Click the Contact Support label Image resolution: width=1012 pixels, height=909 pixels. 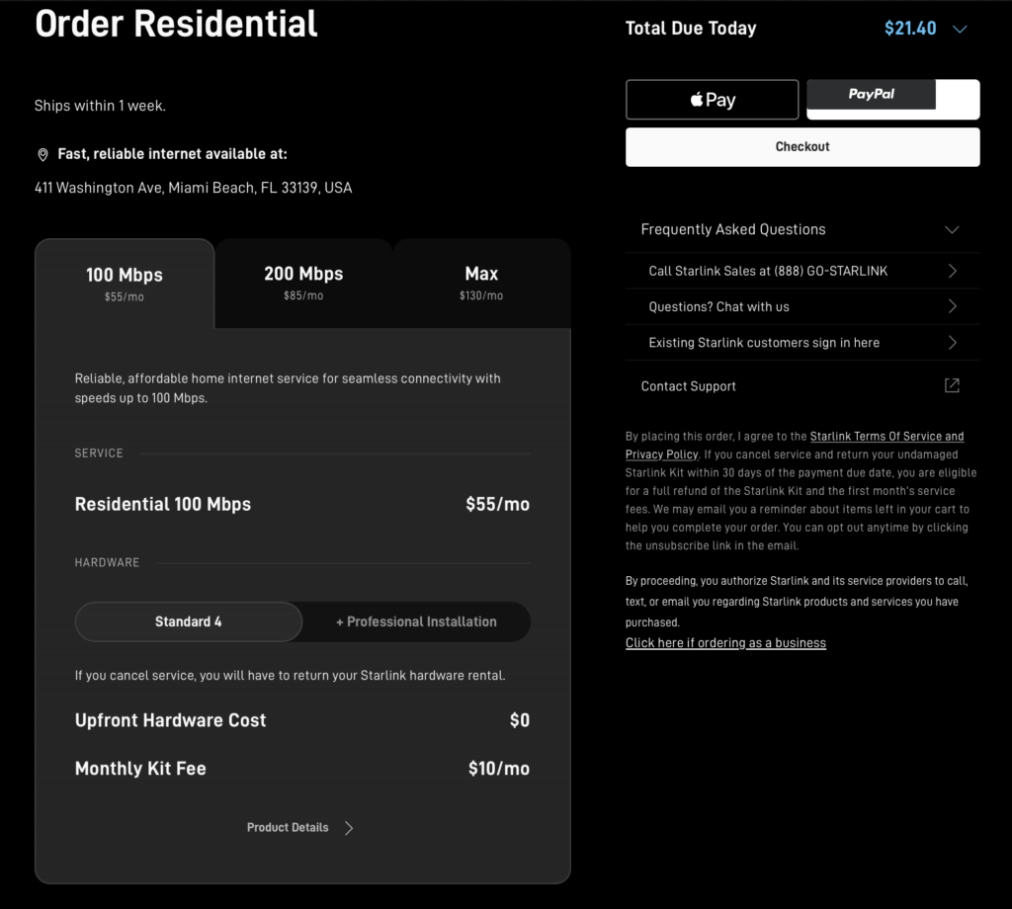pyautogui.click(x=688, y=385)
